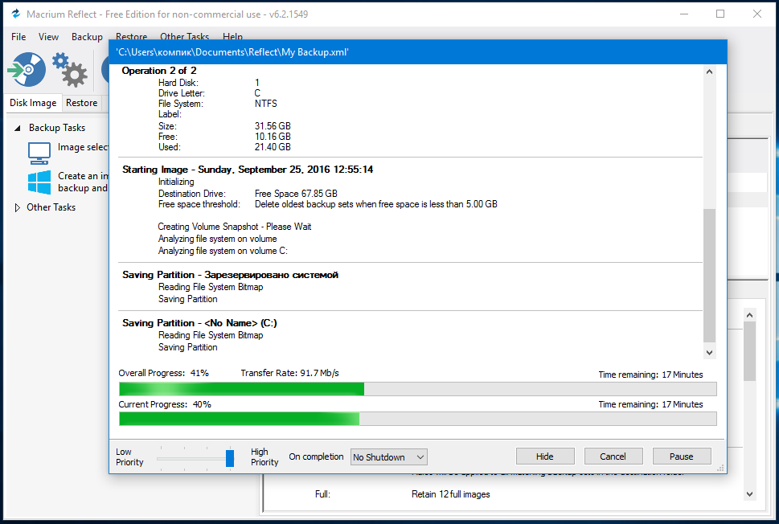Viewport: 779px width, 524px height.
Task: Expand the Other Tasks tree node
Action: click(x=18, y=207)
